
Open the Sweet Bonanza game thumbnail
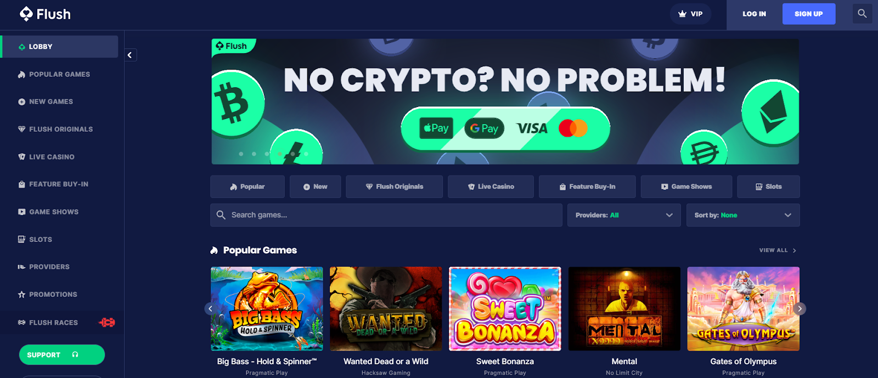coord(505,309)
